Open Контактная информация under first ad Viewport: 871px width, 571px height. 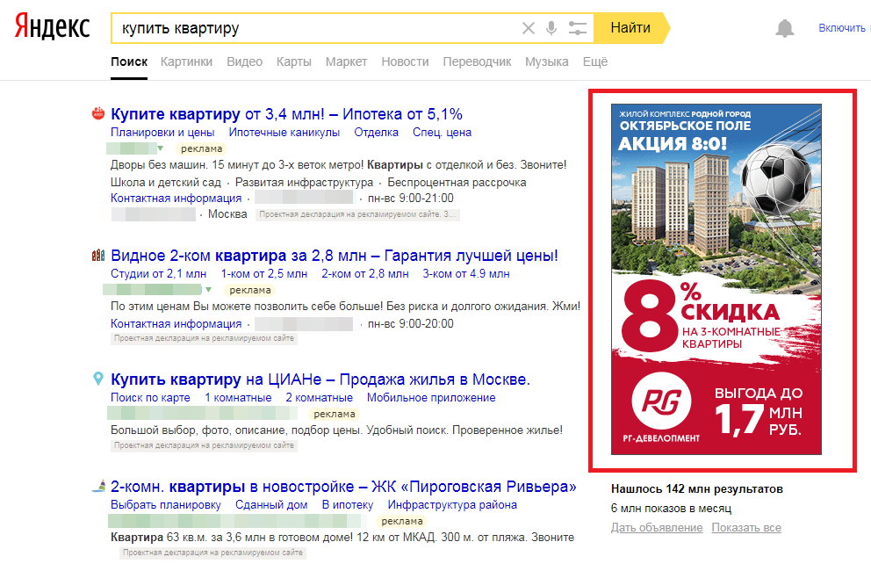tap(176, 198)
